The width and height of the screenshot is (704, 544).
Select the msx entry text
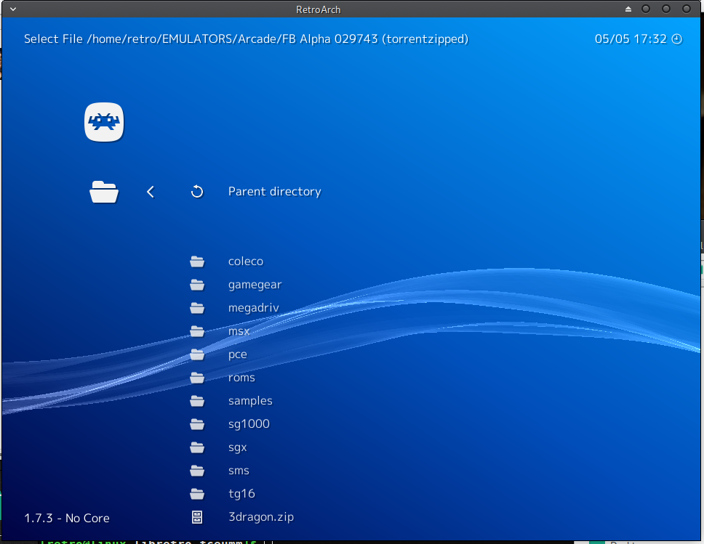tap(239, 331)
